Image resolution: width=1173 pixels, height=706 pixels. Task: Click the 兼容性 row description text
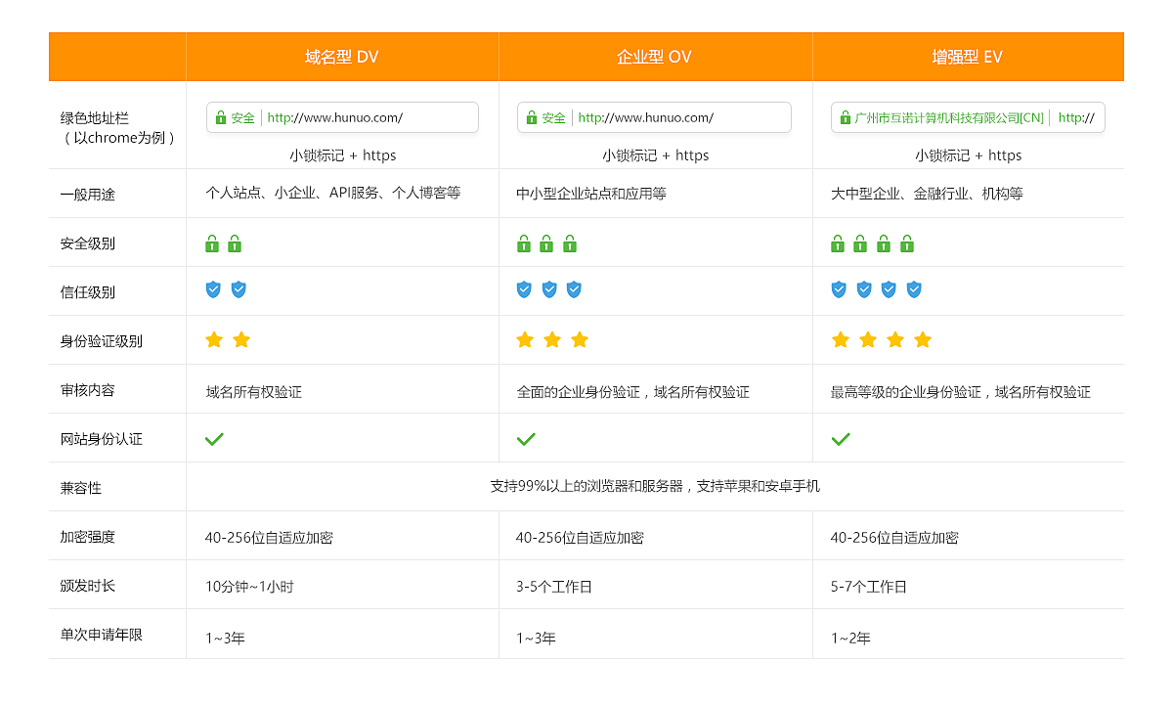[654, 486]
